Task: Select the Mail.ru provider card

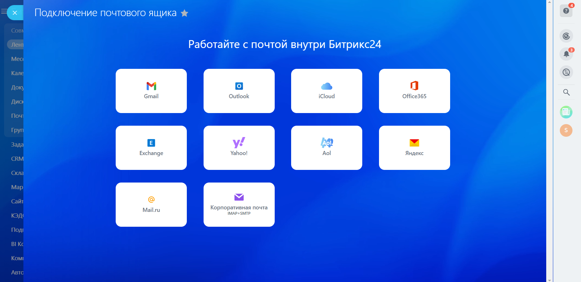Action: 151,205
